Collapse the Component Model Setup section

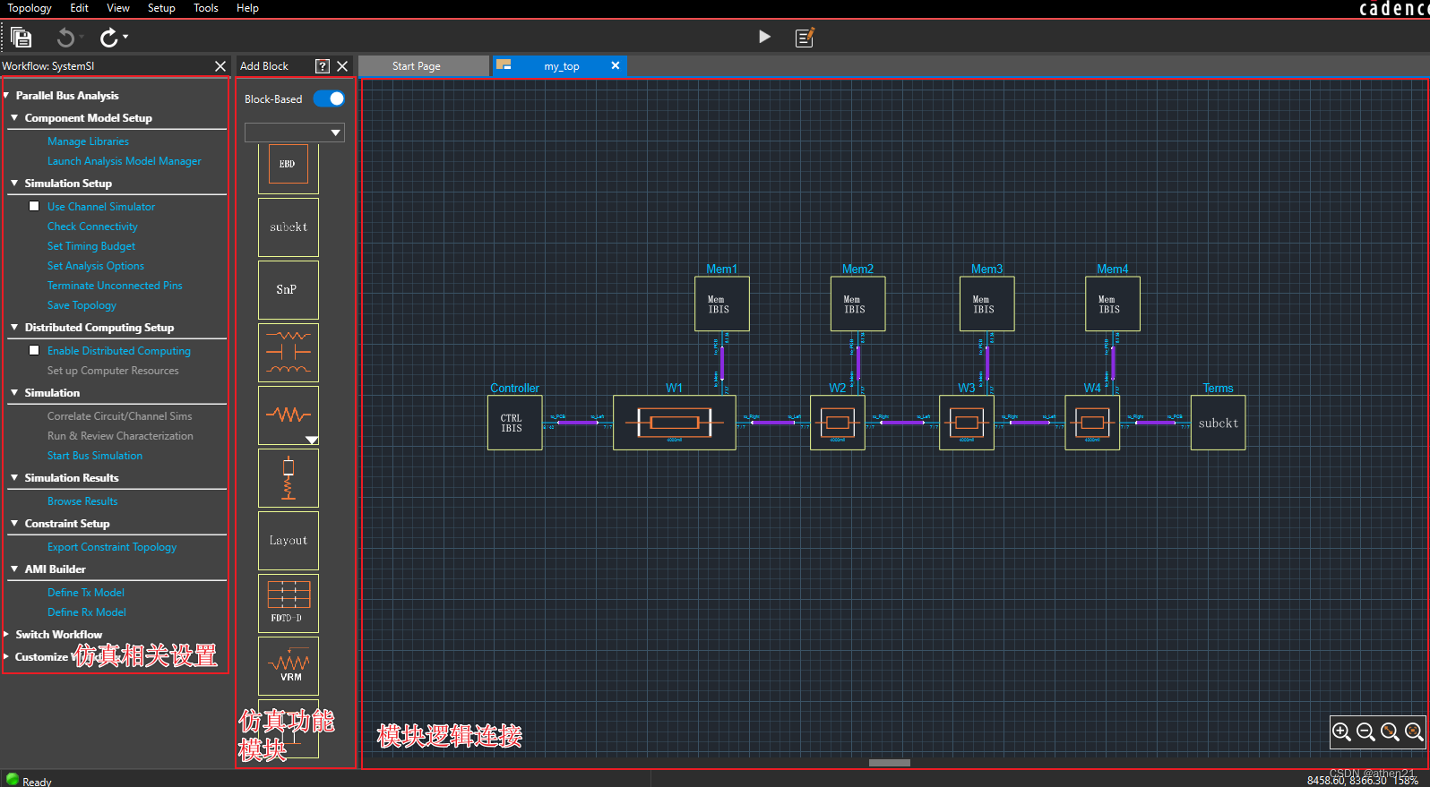click(14, 117)
